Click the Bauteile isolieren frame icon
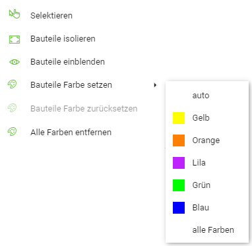This screenshot has height=246, width=252. (x=15, y=40)
